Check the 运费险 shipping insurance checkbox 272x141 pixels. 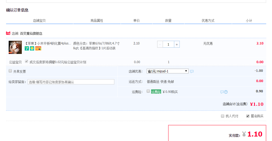[x=148, y=91]
